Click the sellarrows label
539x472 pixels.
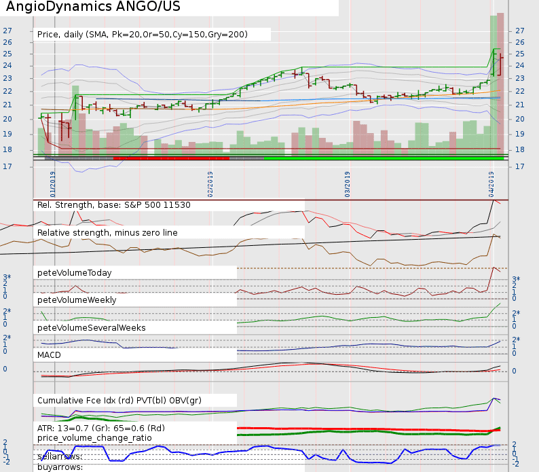pyautogui.click(x=60, y=456)
